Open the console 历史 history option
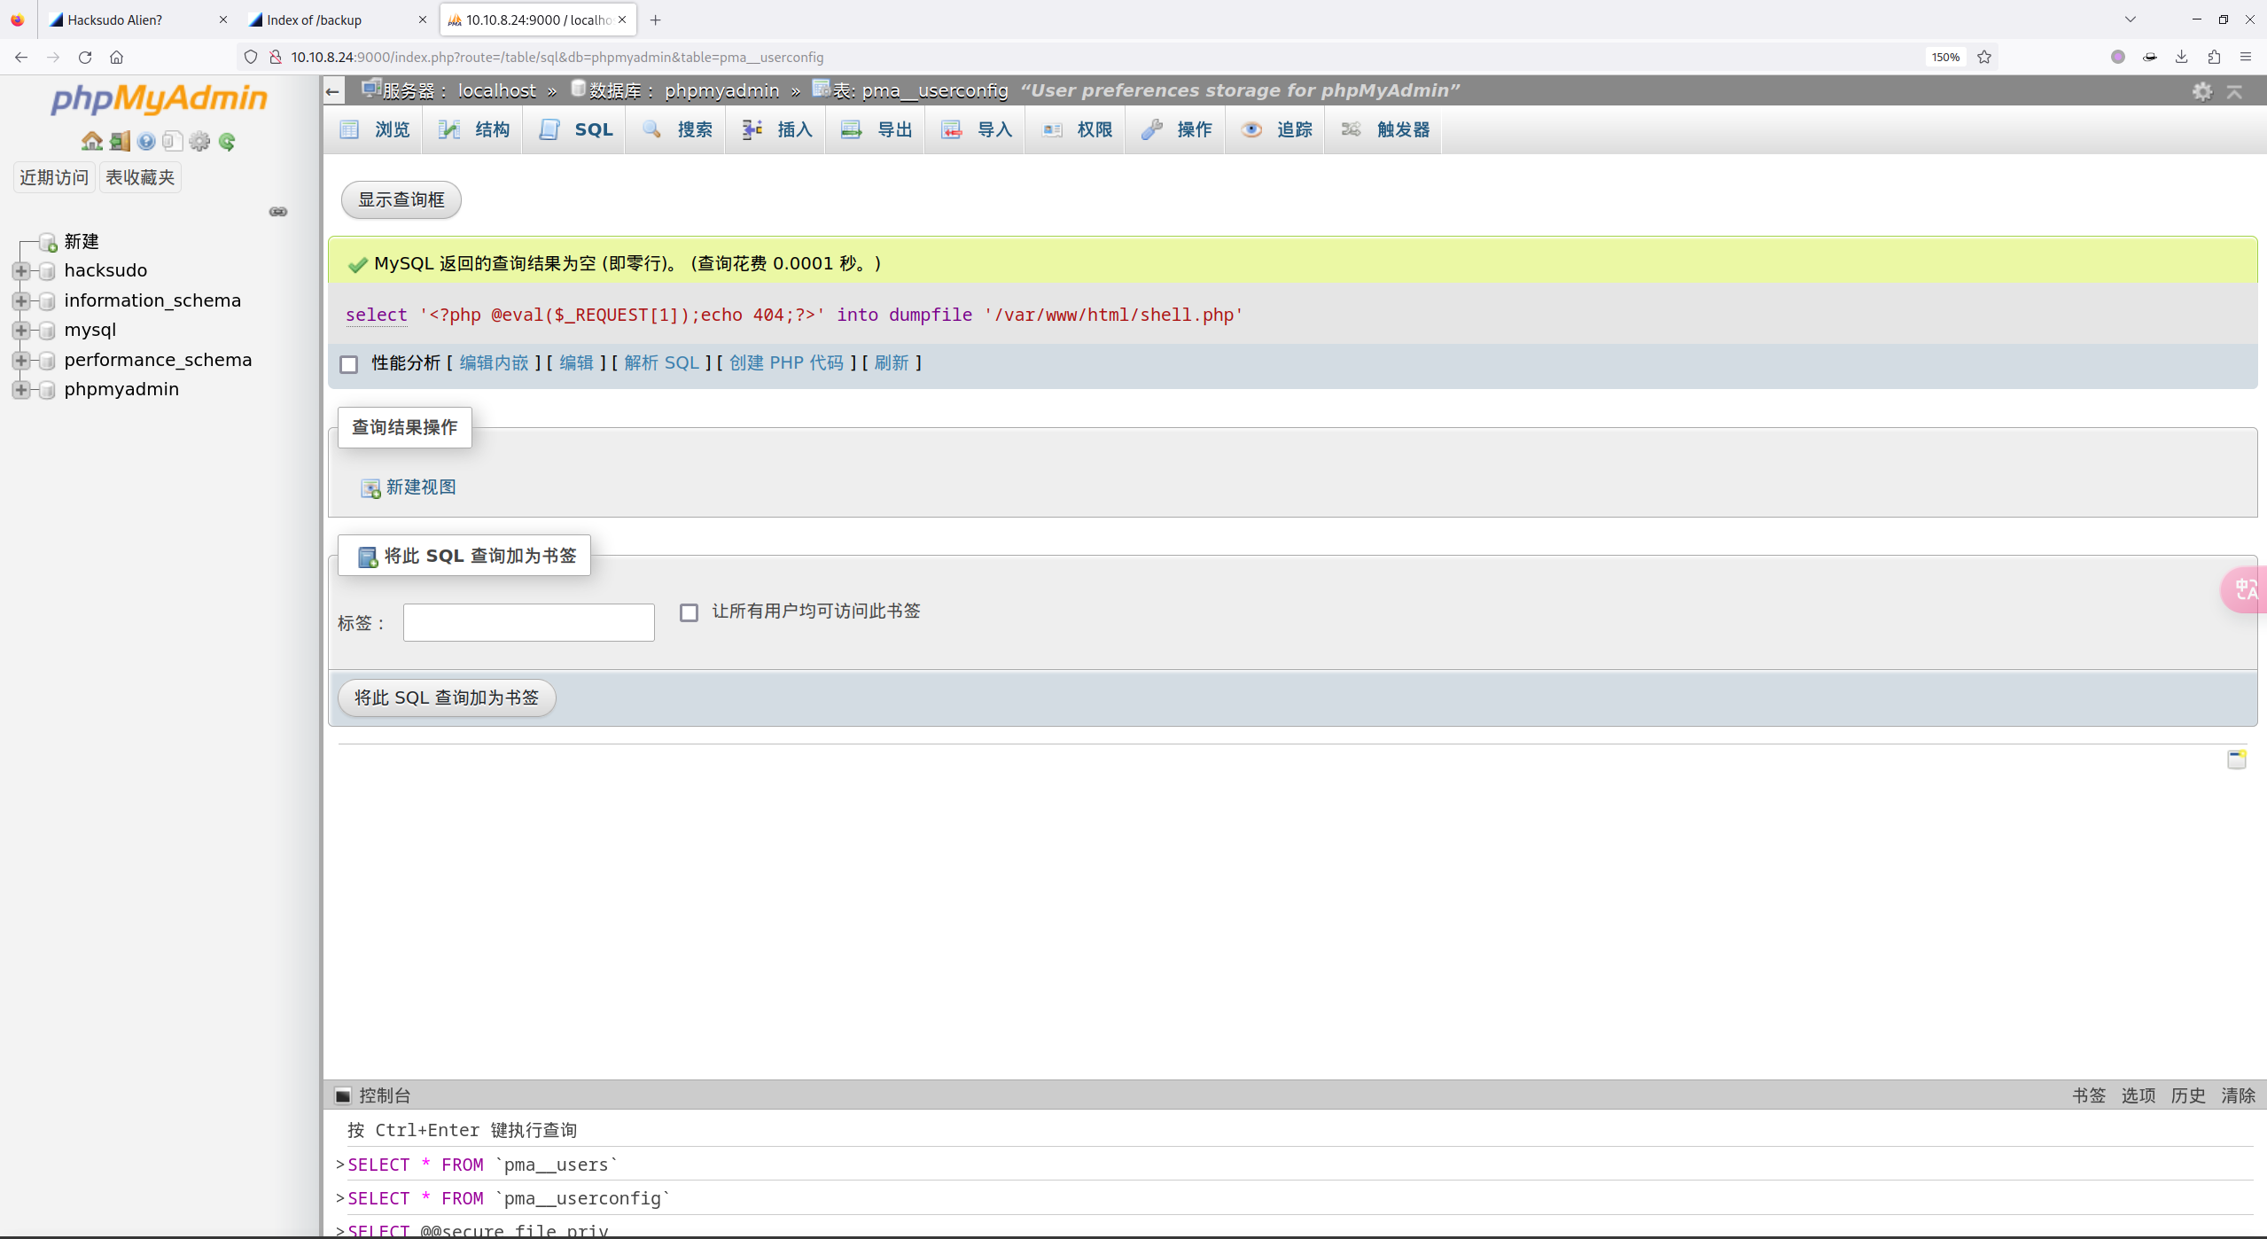Image resolution: width=2267 pixels, height=1239 pixels. pyautogui.click(x=2188, y=1095)
